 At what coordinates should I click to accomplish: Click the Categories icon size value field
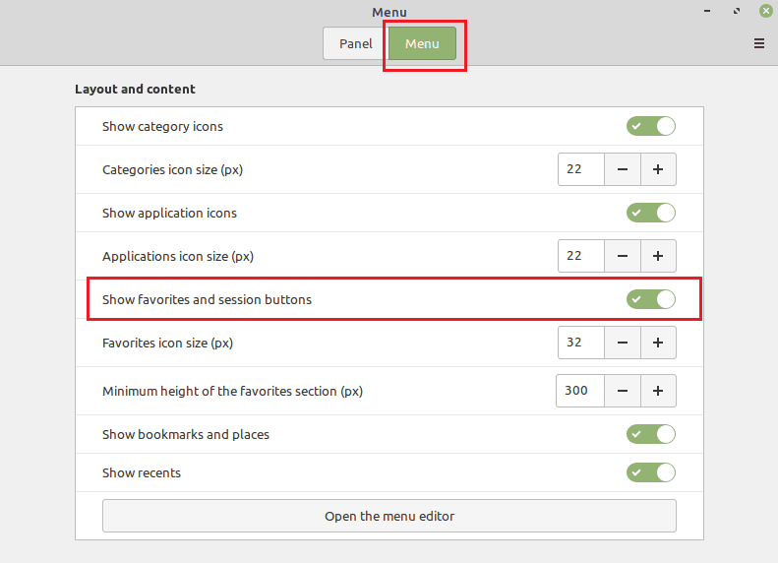point(581,169)
